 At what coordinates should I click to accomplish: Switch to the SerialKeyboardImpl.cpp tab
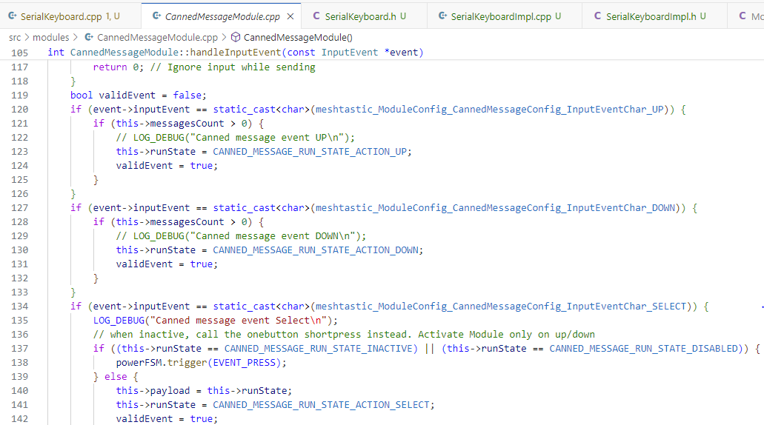click(x=501, y=16)
